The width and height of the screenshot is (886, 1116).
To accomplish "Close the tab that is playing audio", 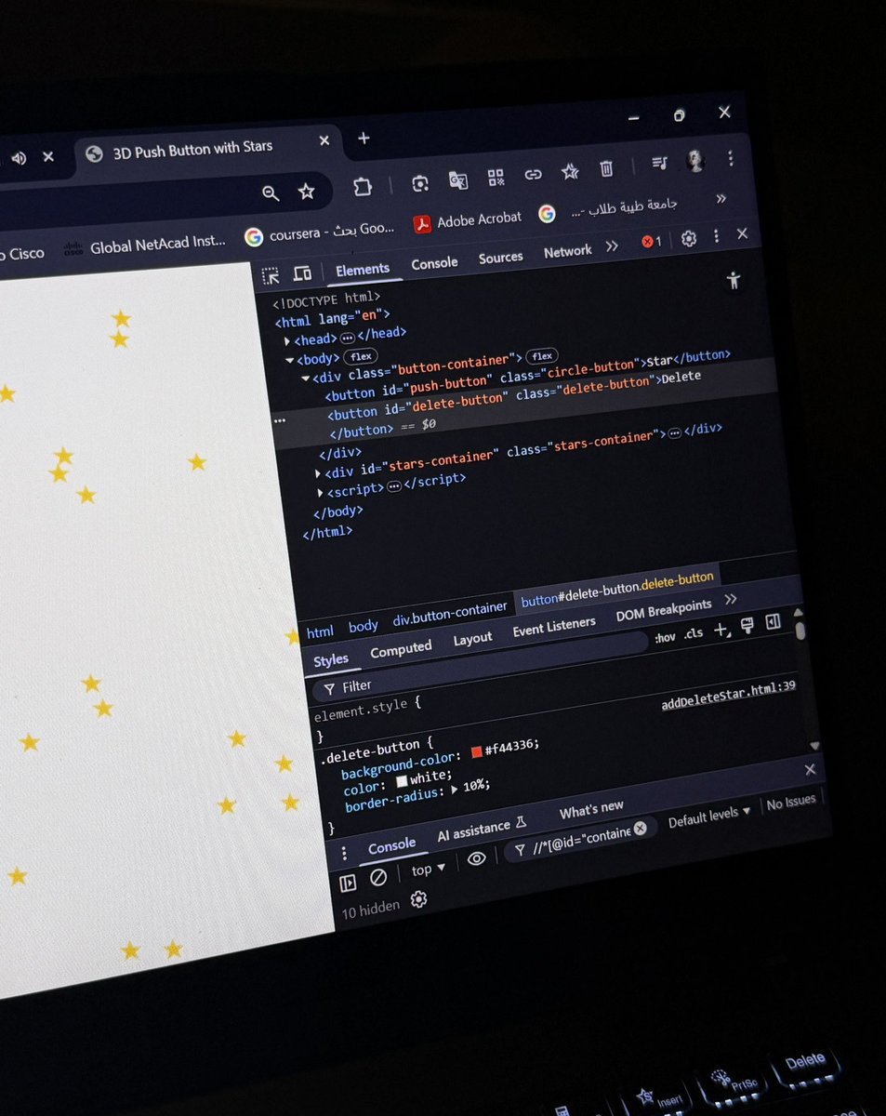I will (x=48, y=157).
